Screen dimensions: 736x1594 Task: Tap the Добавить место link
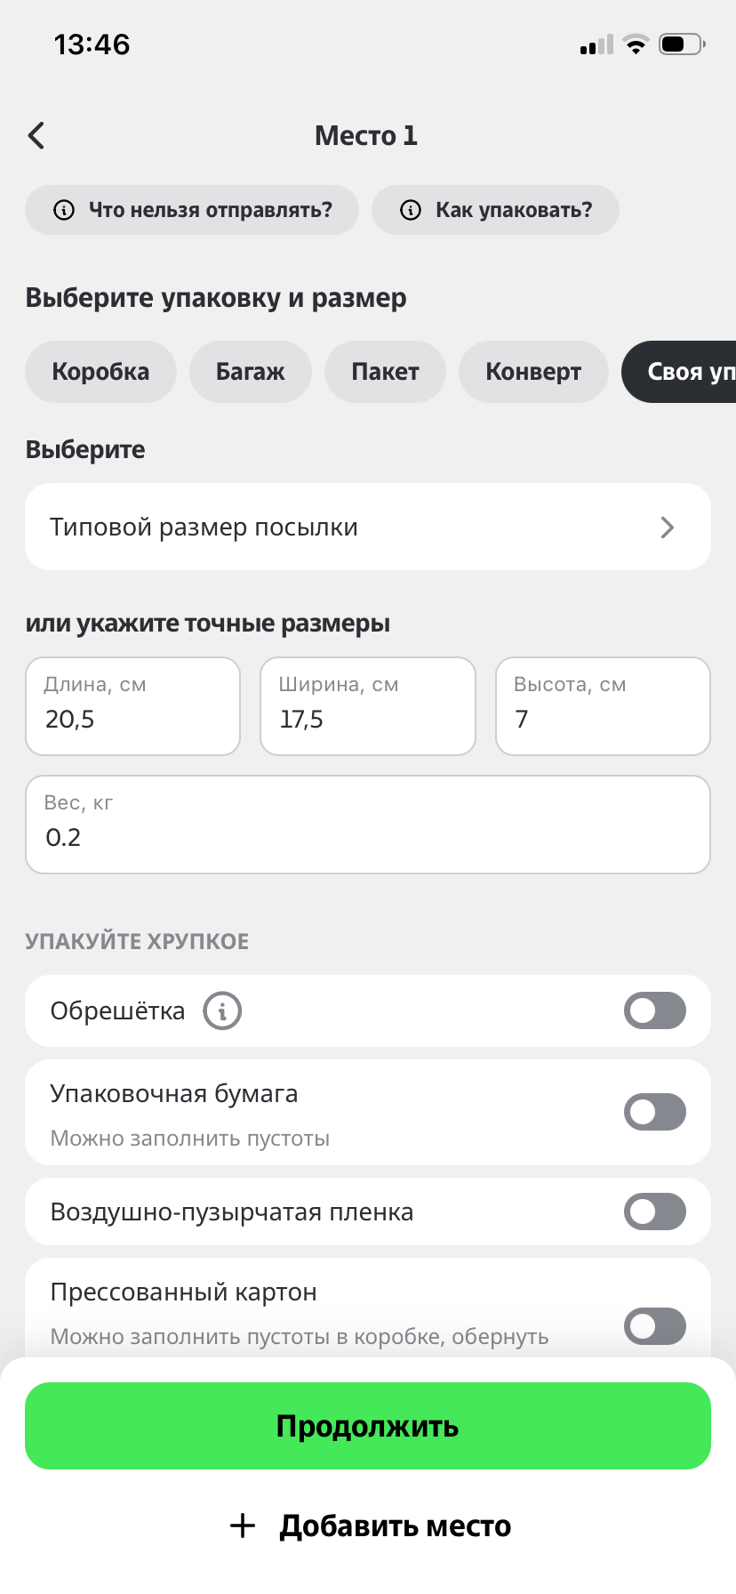coord(370,1526)
